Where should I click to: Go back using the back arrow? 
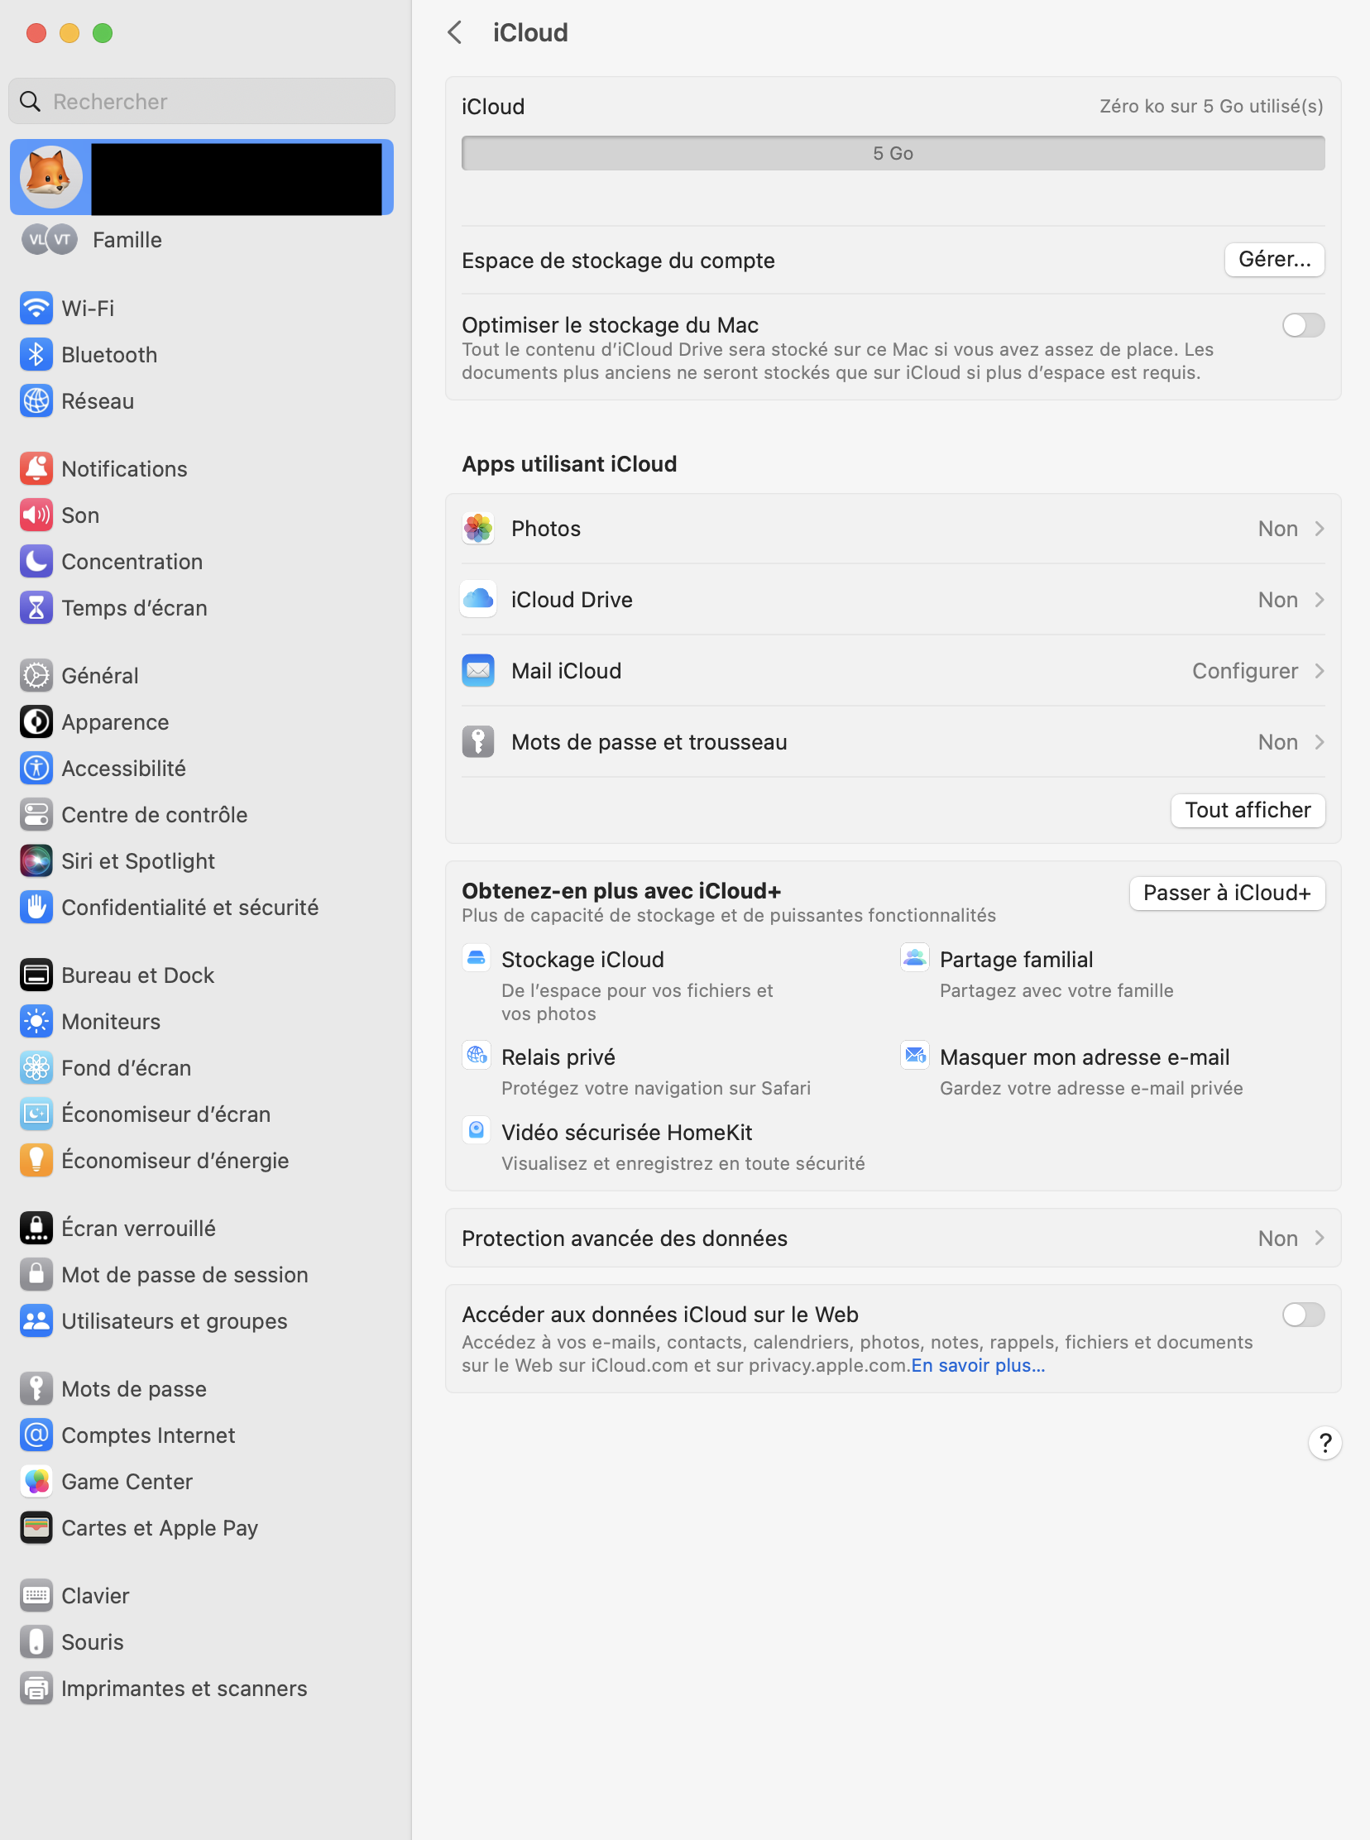coord(455,33)
